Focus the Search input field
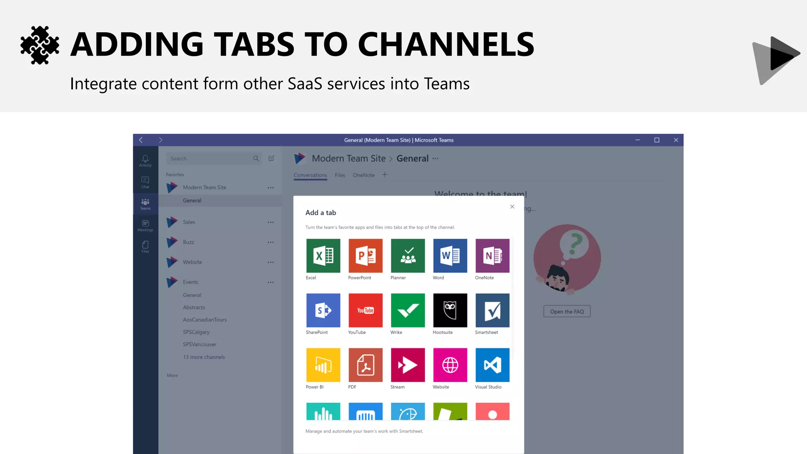 [x=214, y=158]
